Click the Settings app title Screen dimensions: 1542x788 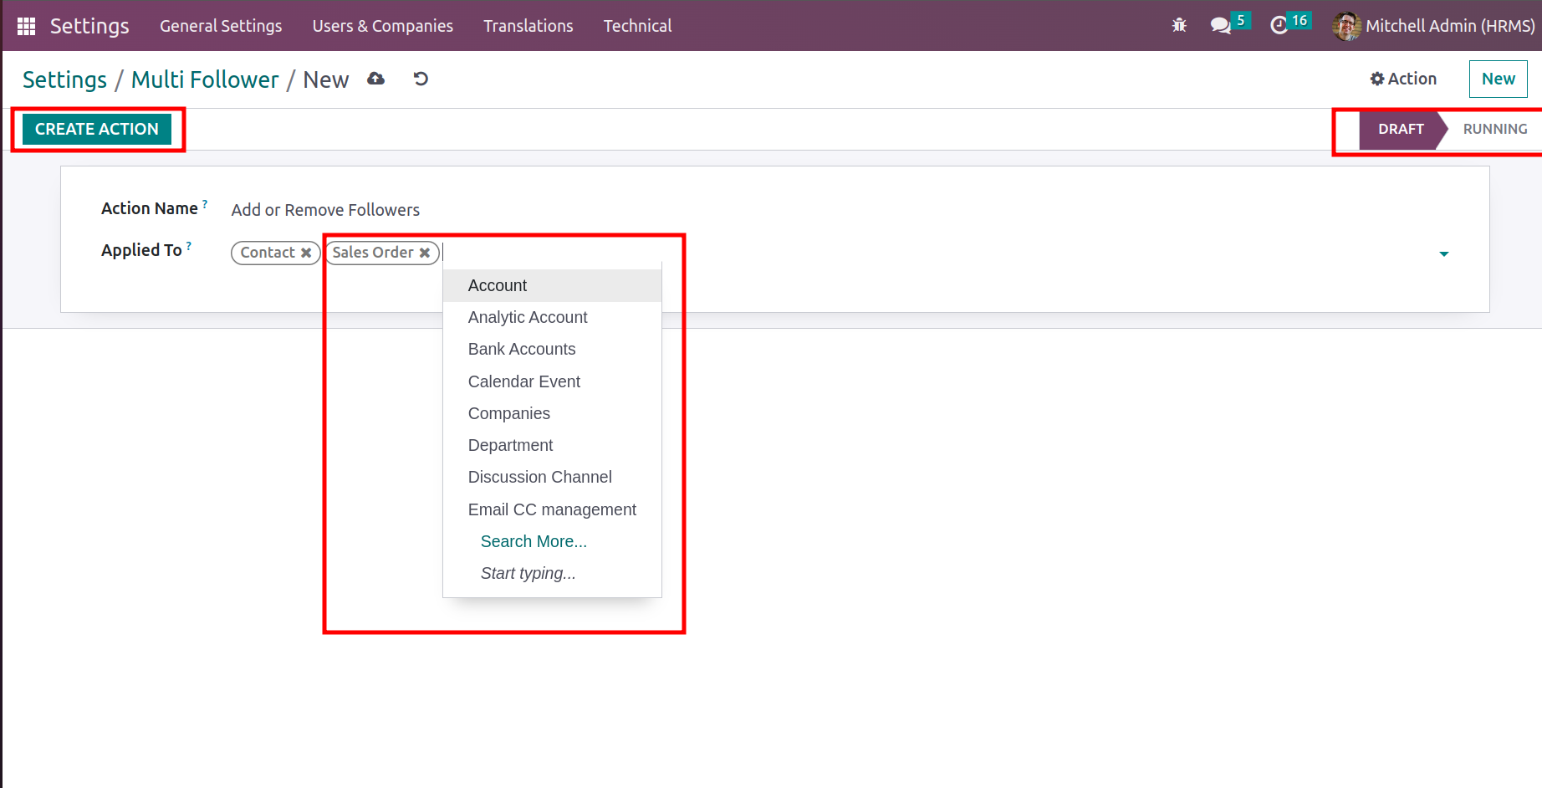89,26
